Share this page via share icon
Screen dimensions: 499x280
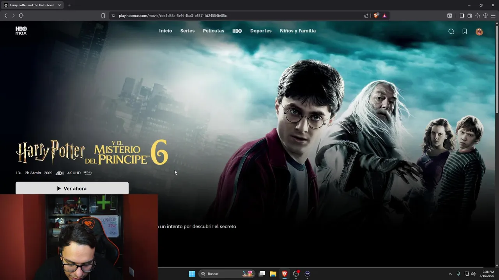(x=366, y=16)
